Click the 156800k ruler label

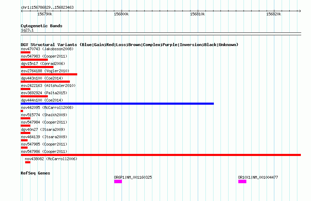point(121,14)
